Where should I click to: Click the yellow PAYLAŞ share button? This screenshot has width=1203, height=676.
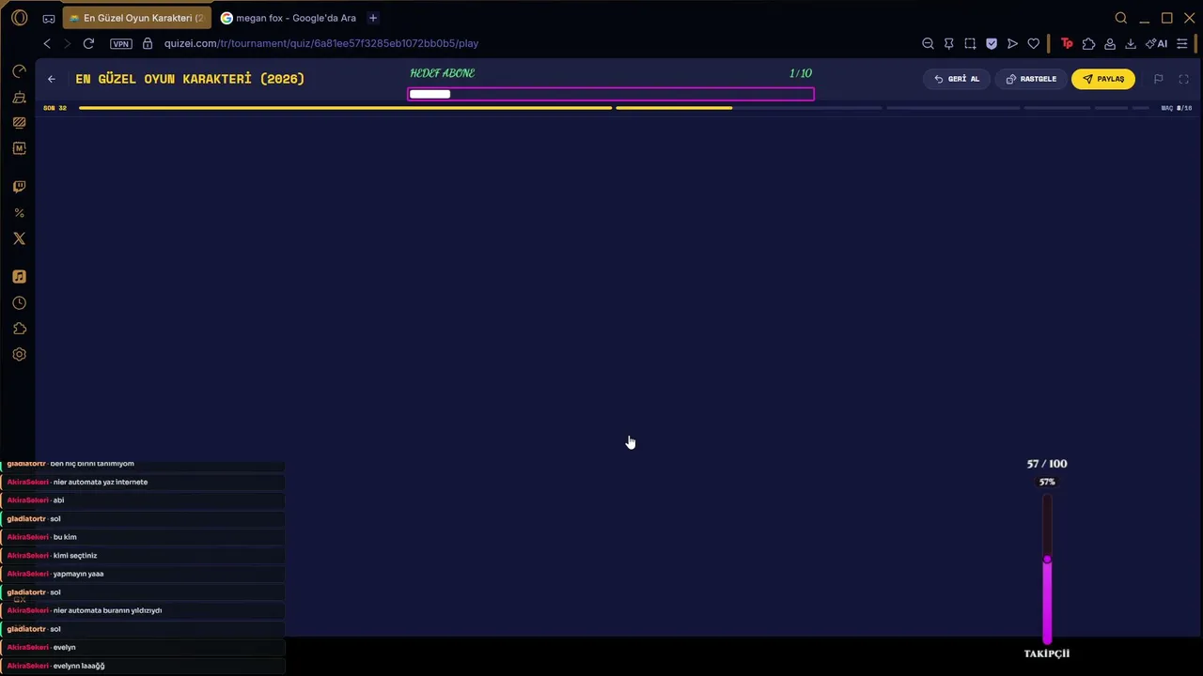(1103, 79)
